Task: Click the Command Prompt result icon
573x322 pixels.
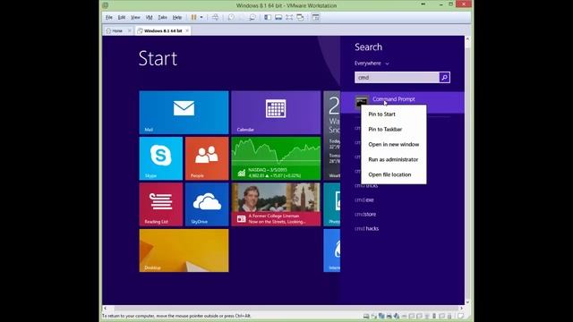Action: coord(362,102)
